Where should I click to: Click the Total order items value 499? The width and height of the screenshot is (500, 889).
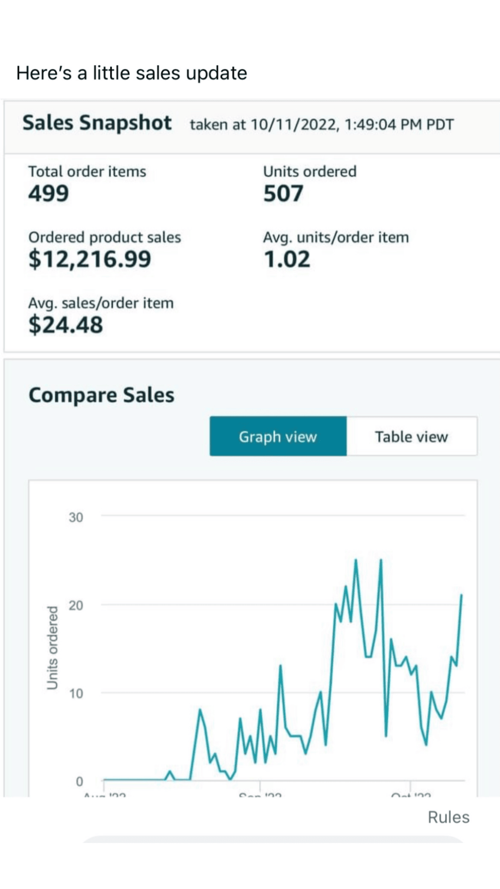[x=49, y=193]
